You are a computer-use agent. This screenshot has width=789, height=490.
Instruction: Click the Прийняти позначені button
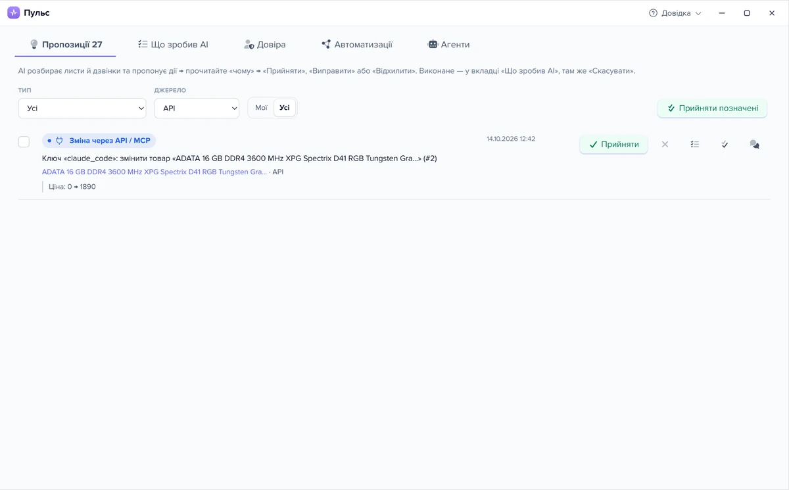point(712,109)
